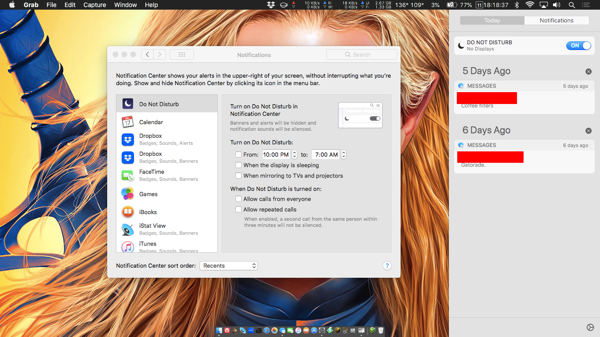Dismiss the 6 Days Ago notification group

(x=589, y=131)
